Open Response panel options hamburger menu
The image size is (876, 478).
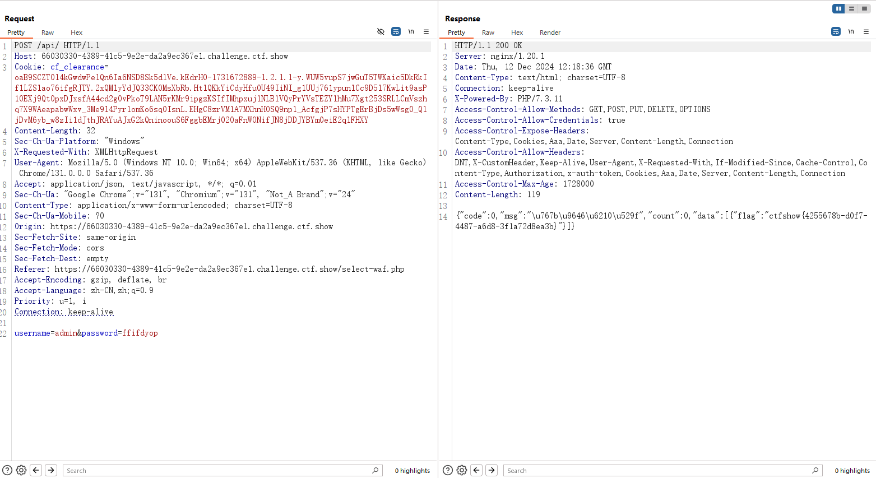pyautogui.click(x=866, y=32)
